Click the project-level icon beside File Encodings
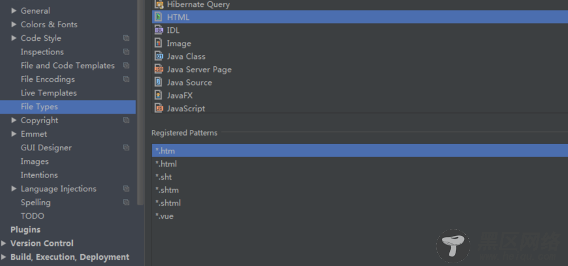Viewport: 568px width, 266px height. [x=126, y=79]
